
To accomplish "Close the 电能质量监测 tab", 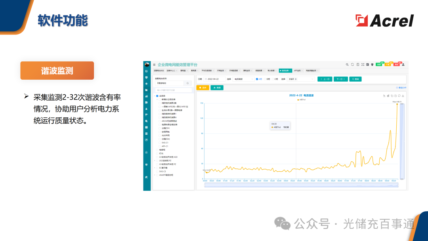I will (318, 71).
